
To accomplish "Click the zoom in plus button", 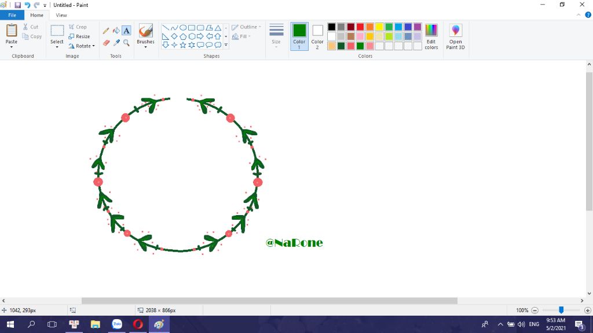I will pos(587,310).
